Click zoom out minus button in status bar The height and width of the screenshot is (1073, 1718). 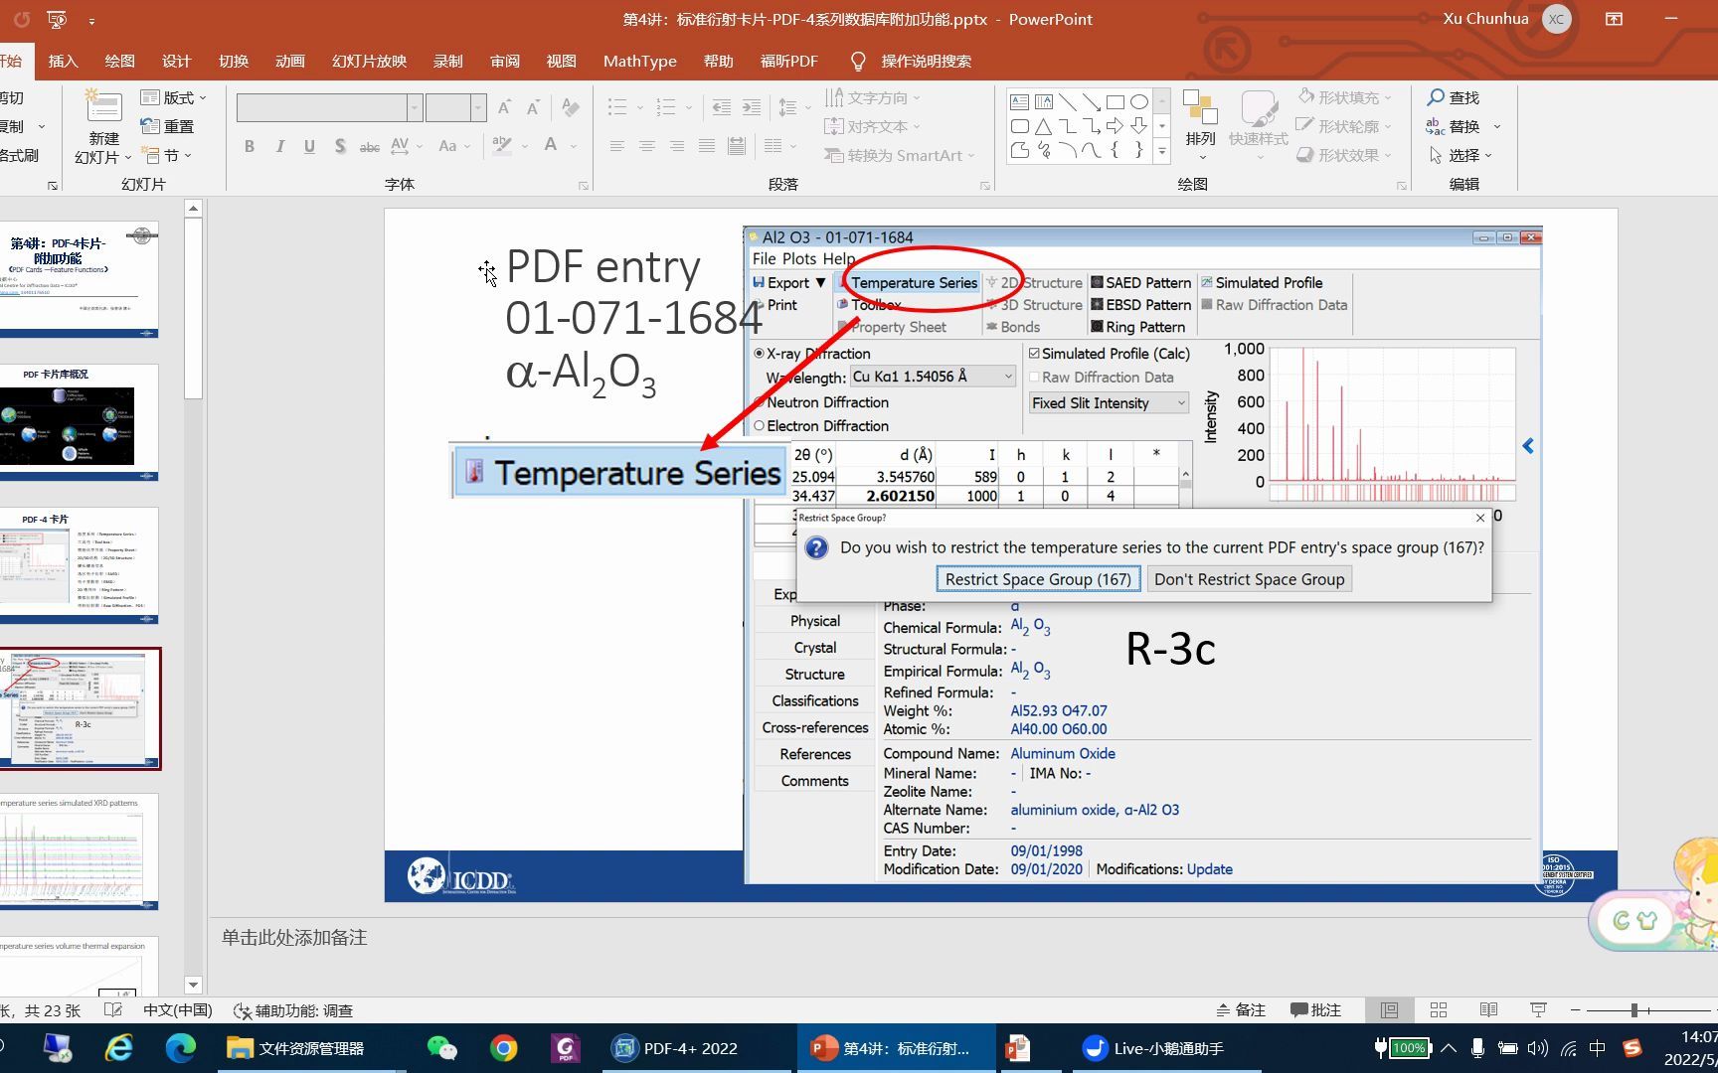pyautogui.click(x=1576, y=1010)
